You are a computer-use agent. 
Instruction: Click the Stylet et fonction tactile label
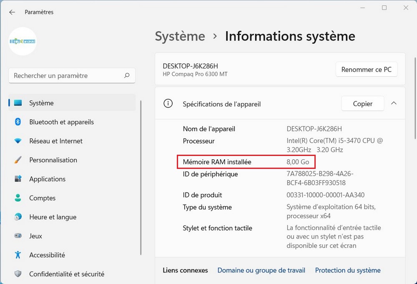pos(217,228)
